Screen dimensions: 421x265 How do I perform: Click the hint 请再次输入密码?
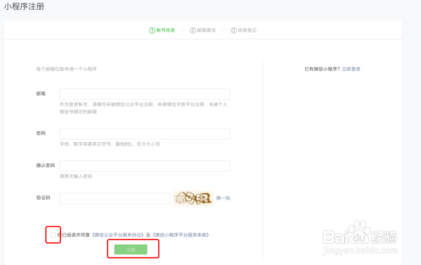[x=76, y=176]
